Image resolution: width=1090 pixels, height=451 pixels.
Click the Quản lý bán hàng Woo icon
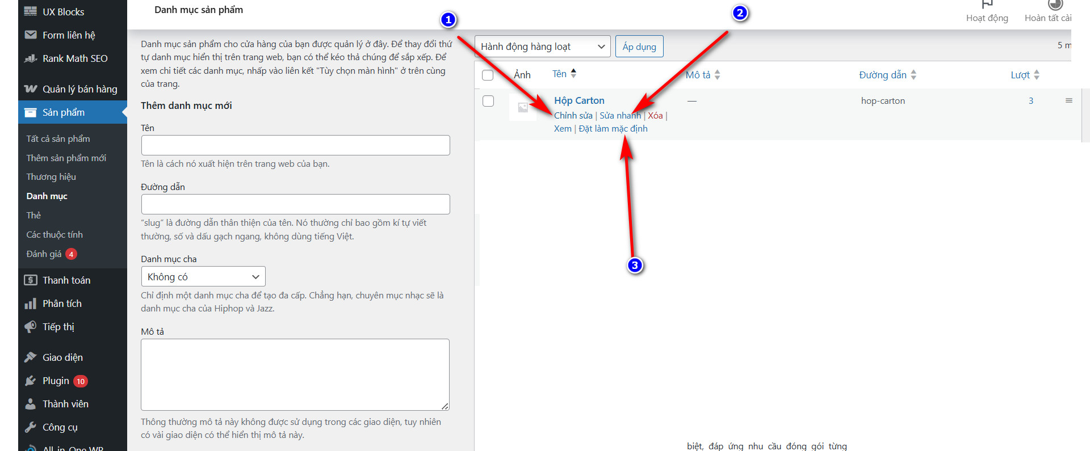(x=31, y=89)
